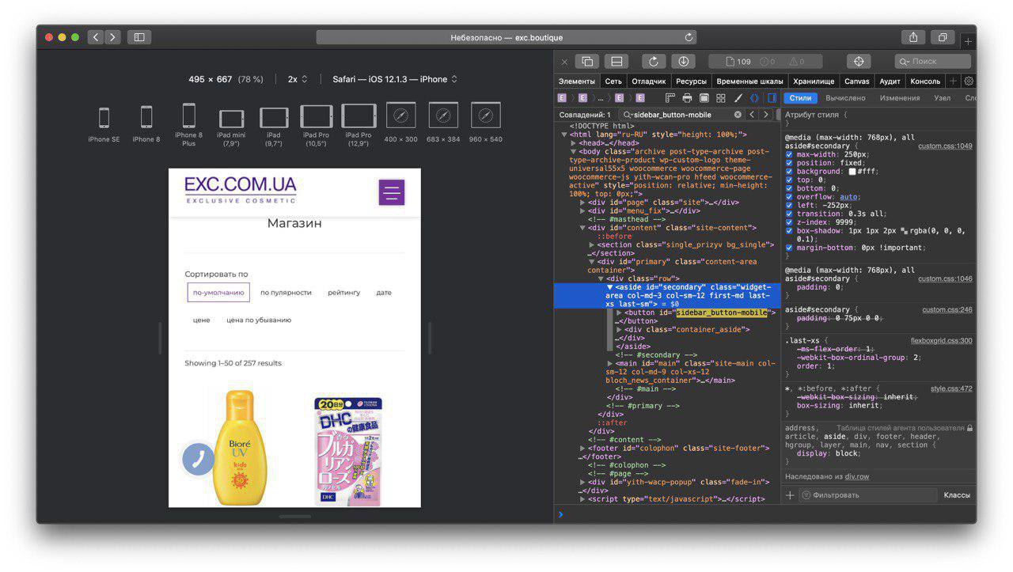The height and width of the screenshot is (572, 1013).
Task: Open the Safari iOS 12.1.3 user agent dropdown
Action: (395, 79)
